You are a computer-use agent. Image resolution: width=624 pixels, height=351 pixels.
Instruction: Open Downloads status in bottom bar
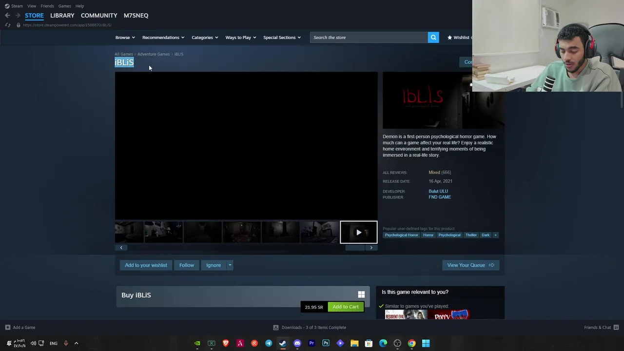310,328
